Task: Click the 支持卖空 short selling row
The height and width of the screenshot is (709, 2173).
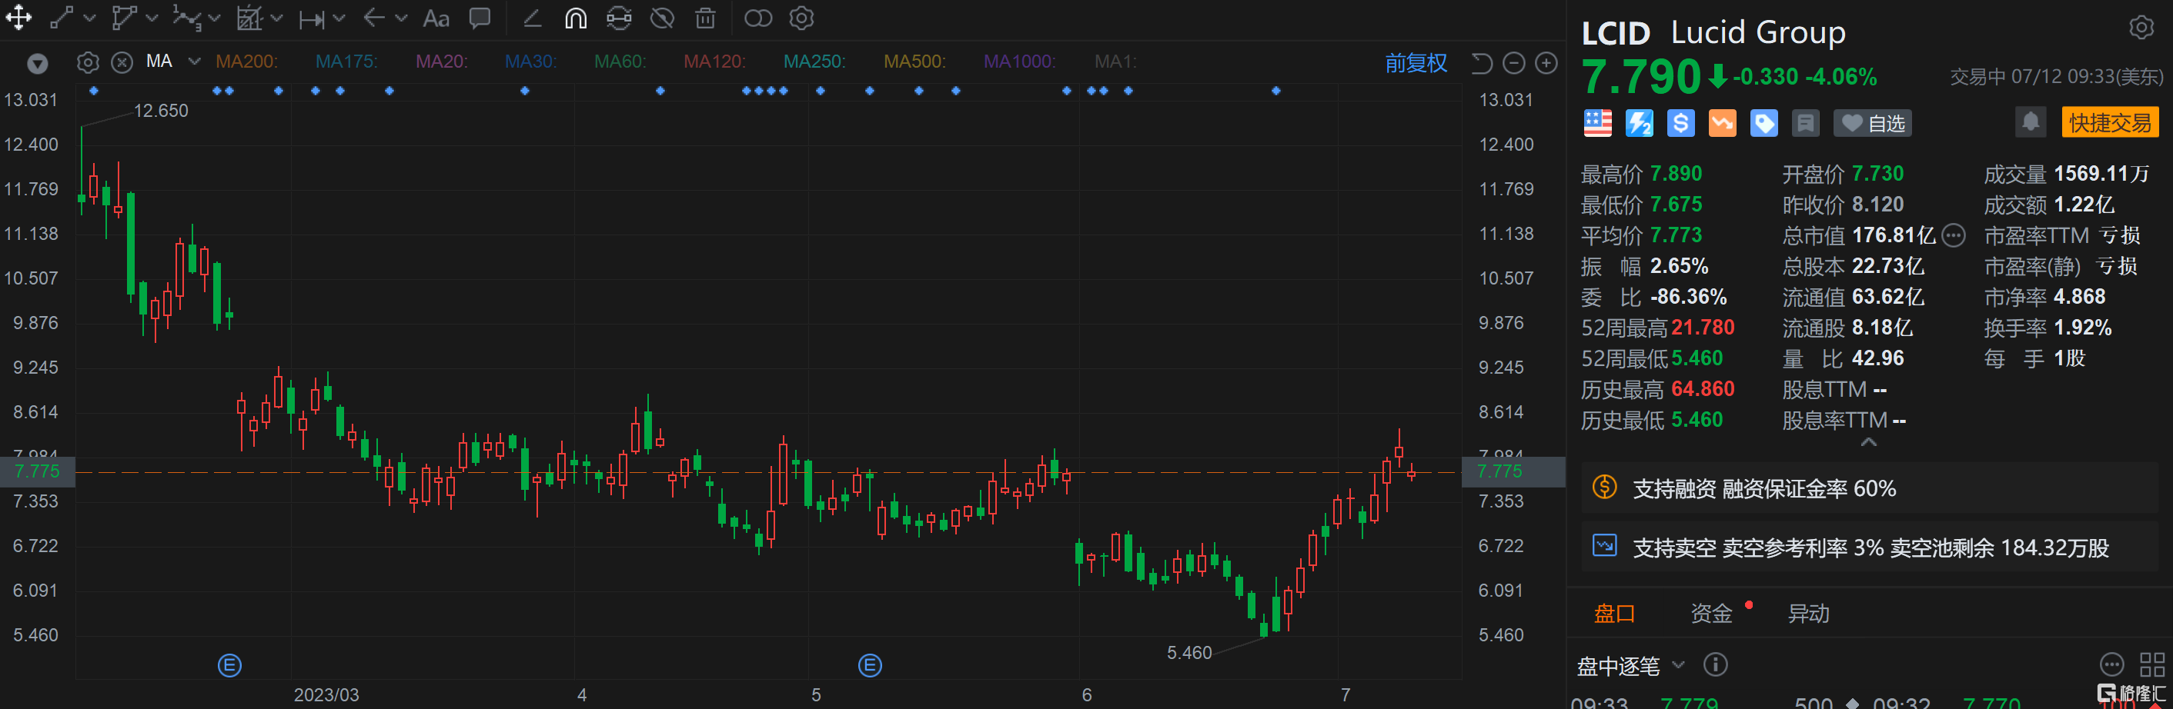Action: point(1868,548)
